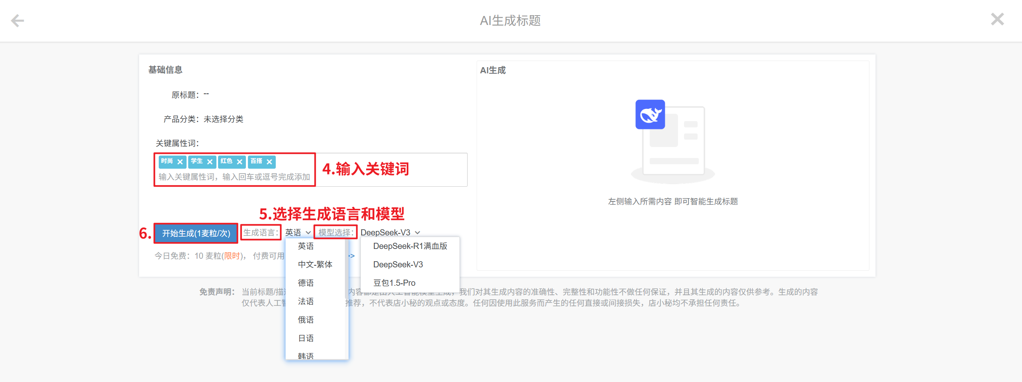The height and width of the screenshot is (382, 1022).
Task: Remove the 时尚 keyword tag
Action: pos(180,162)
